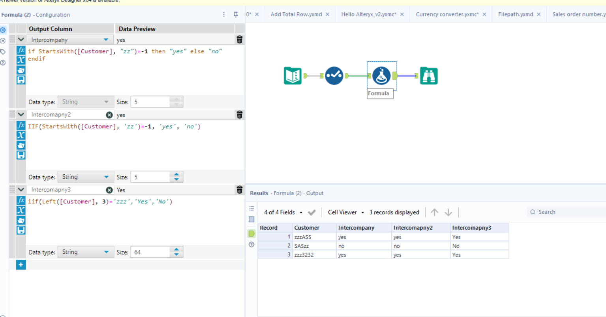Open Data type dropdown for Intercomapny2

click(106, 177)
